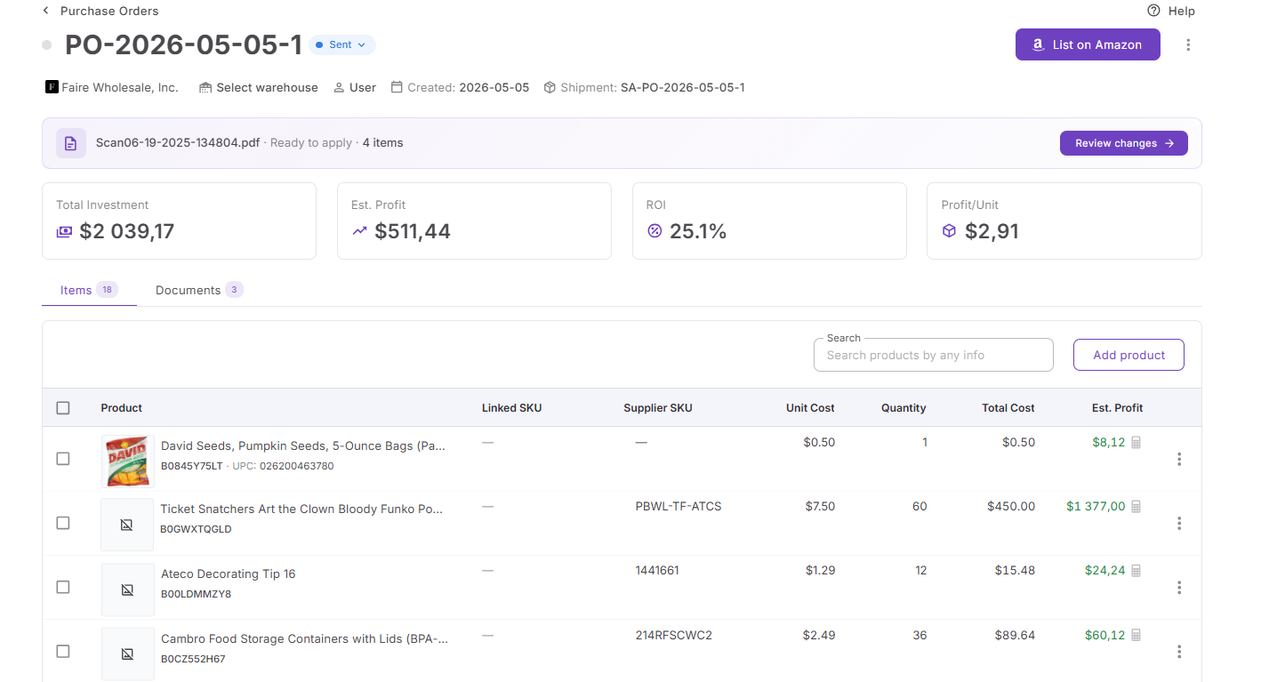Image resolution: width=1261 pixels, height=682 pixels.
Task: Click the shipment SA-PO-2026-05-05-1 text
Action: (x=683, y=87)
